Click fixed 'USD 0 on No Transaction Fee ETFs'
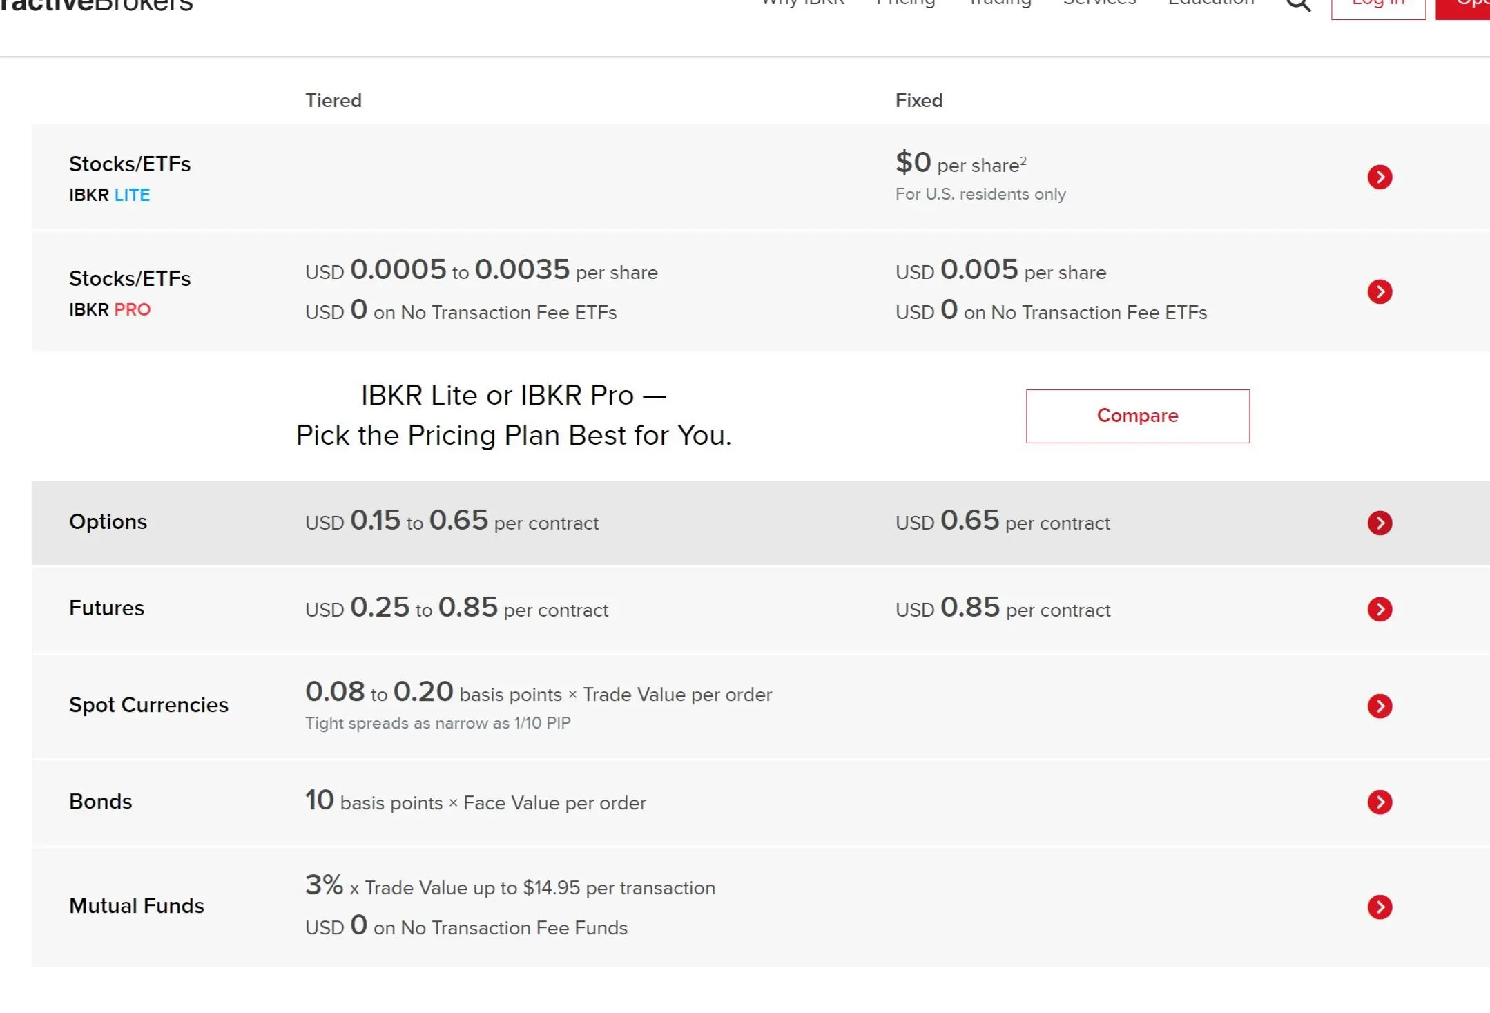Viewport: 1490px width, 1013px height. pyautogui.click(x=1051, y=310)
